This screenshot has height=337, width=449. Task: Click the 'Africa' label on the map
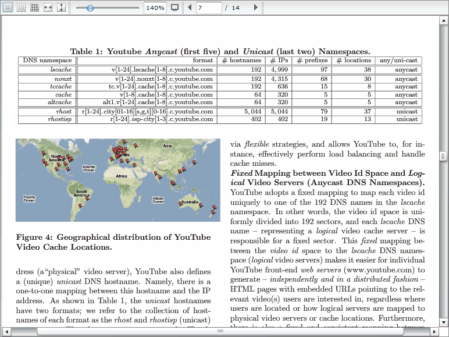[x=122, y=176]
